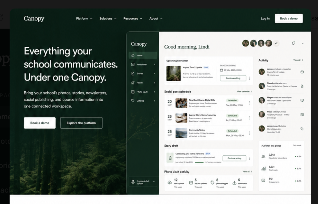Click the +2 avatar overflow badge
Screen dimensions: 318x204
pos(276,43)
